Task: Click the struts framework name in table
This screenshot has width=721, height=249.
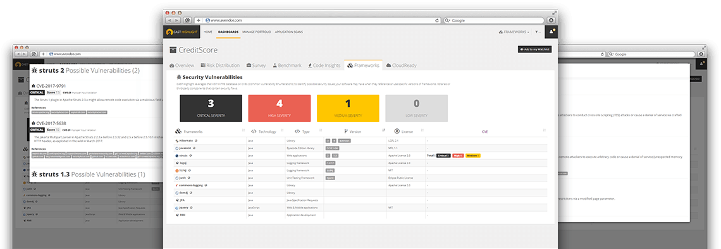Action: (183, 155)
